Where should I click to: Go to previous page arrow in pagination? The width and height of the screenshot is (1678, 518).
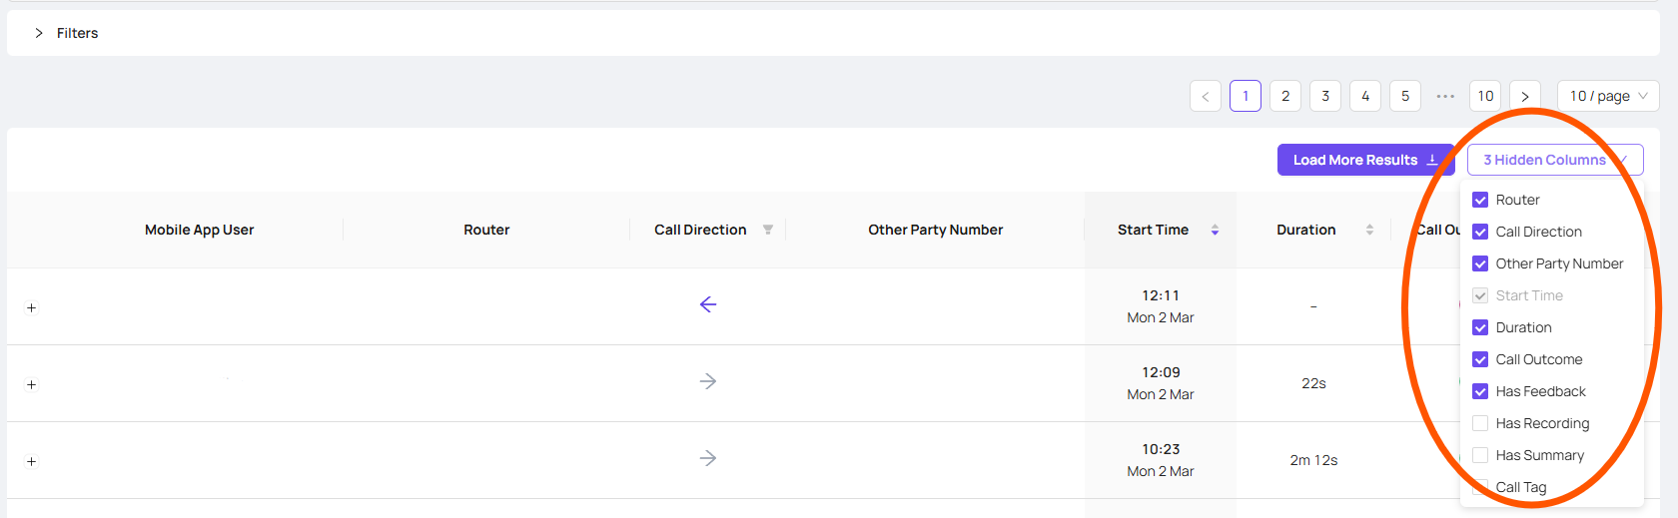(1206, 96)
